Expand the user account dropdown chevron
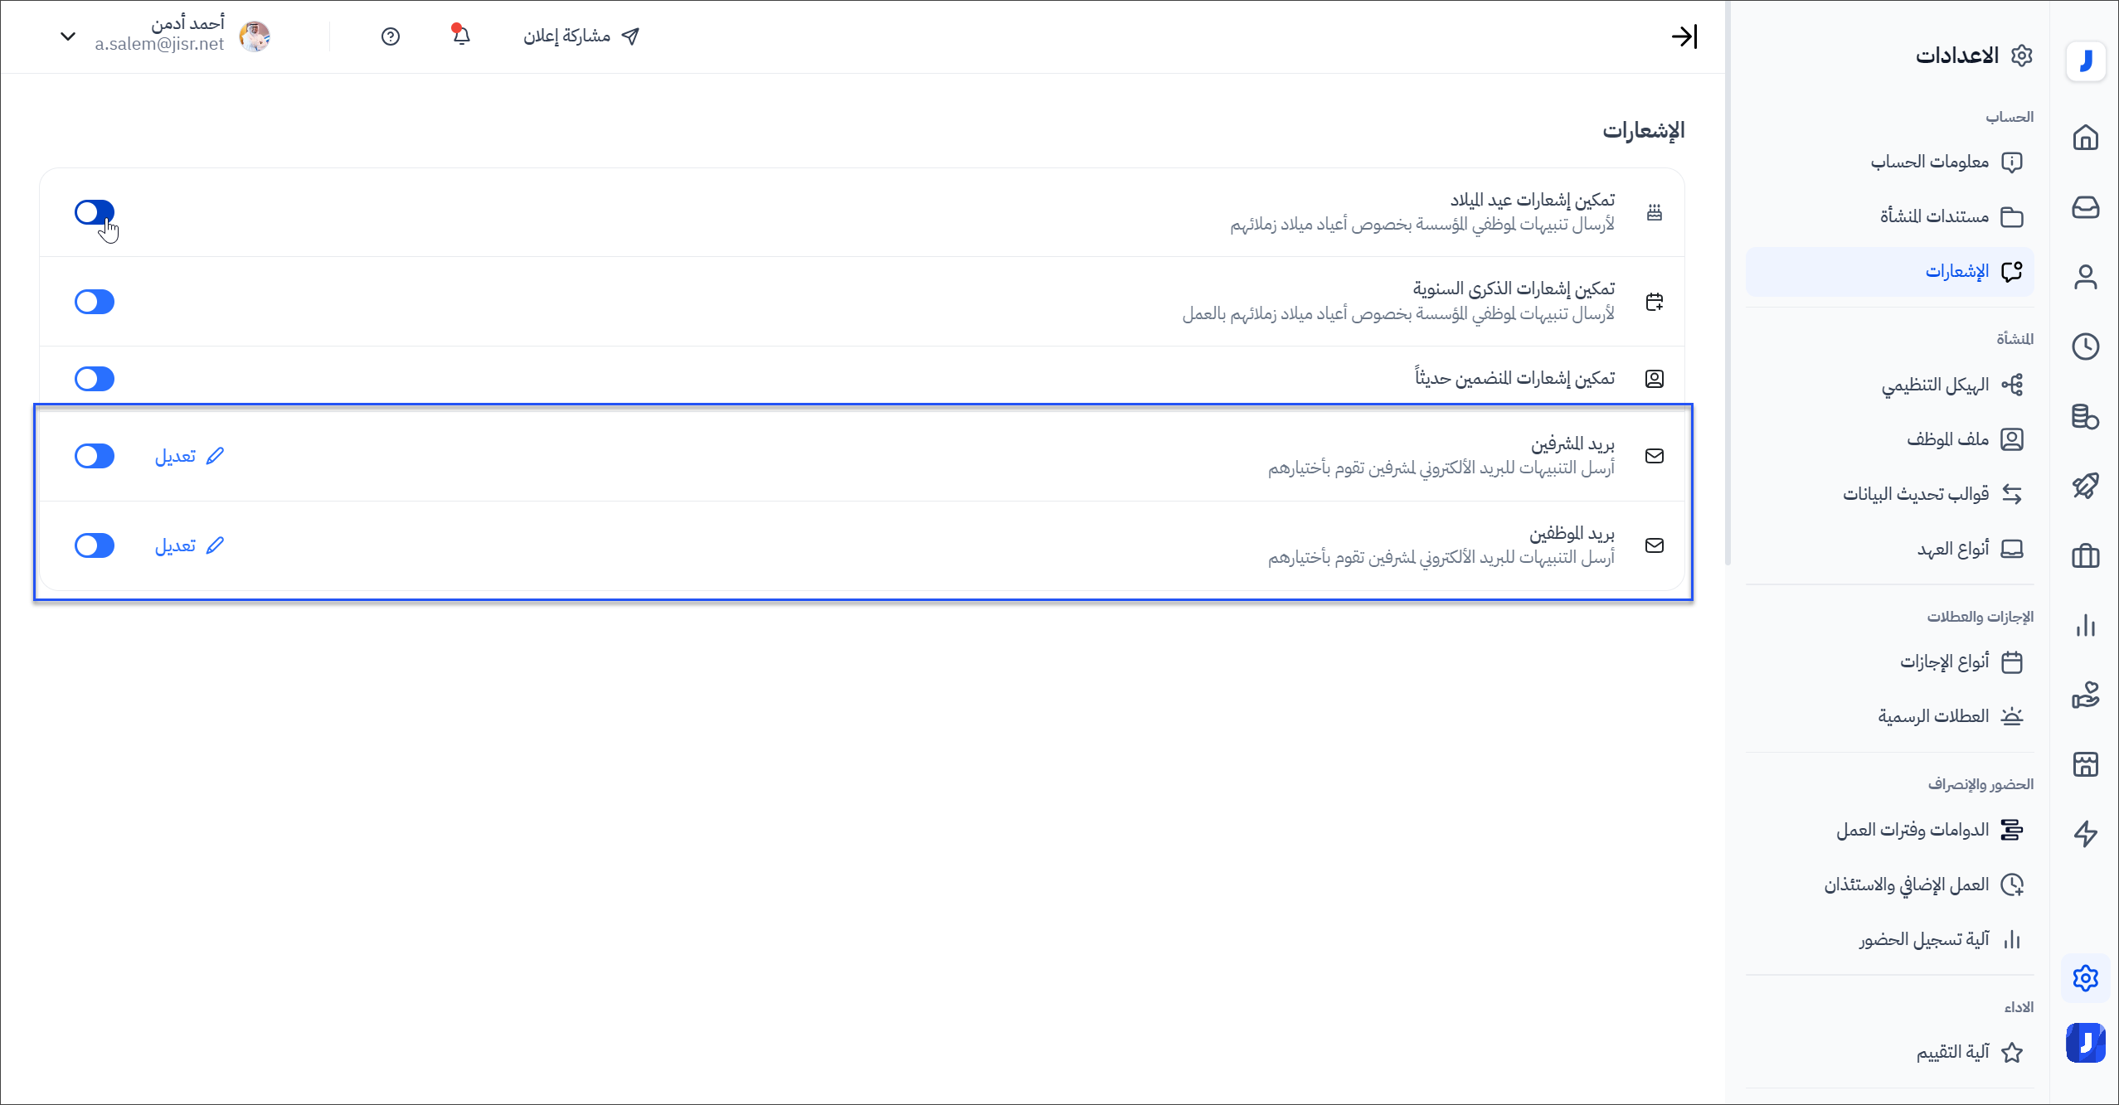The width and height of the screenshot is (2119, 1105). 68,36
